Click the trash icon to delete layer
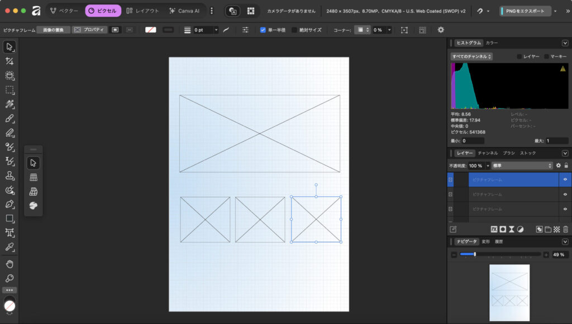Screen dimensions: 572x324 pyautogui.click(x=565, y=229)
